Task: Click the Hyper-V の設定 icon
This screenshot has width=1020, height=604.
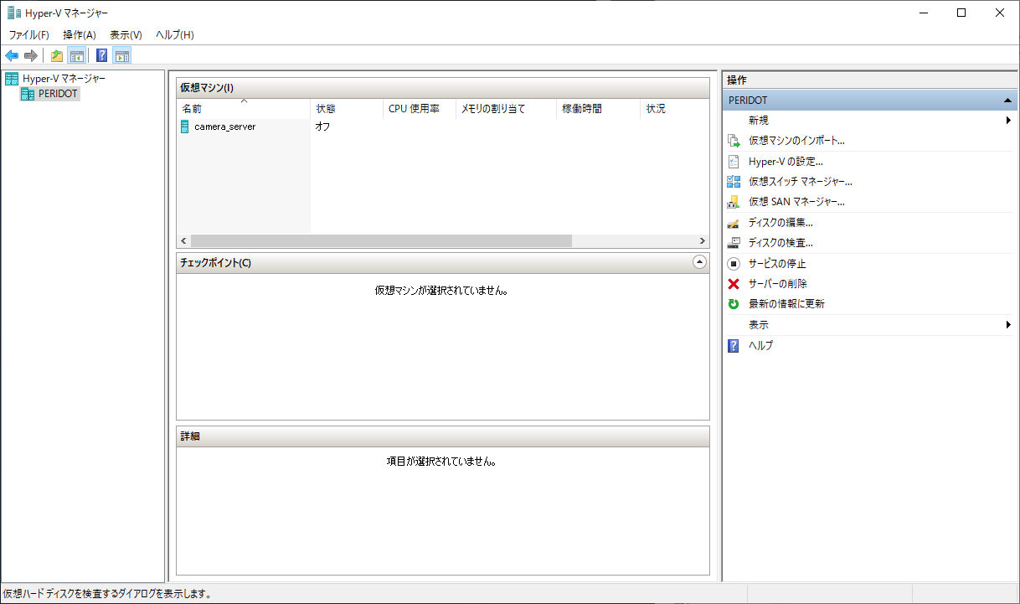Action: click(734, 162)
